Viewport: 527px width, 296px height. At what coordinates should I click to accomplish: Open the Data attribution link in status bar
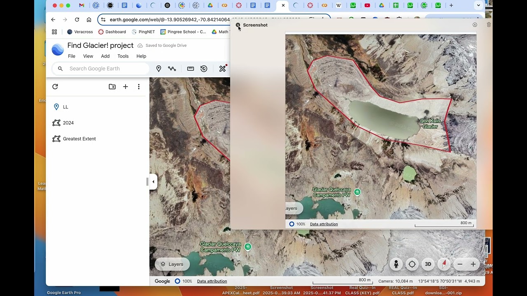[212, 281]
